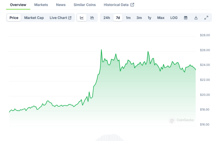Select the line chart view icon
Screen dimensions: 212x141
pos(82,18)
